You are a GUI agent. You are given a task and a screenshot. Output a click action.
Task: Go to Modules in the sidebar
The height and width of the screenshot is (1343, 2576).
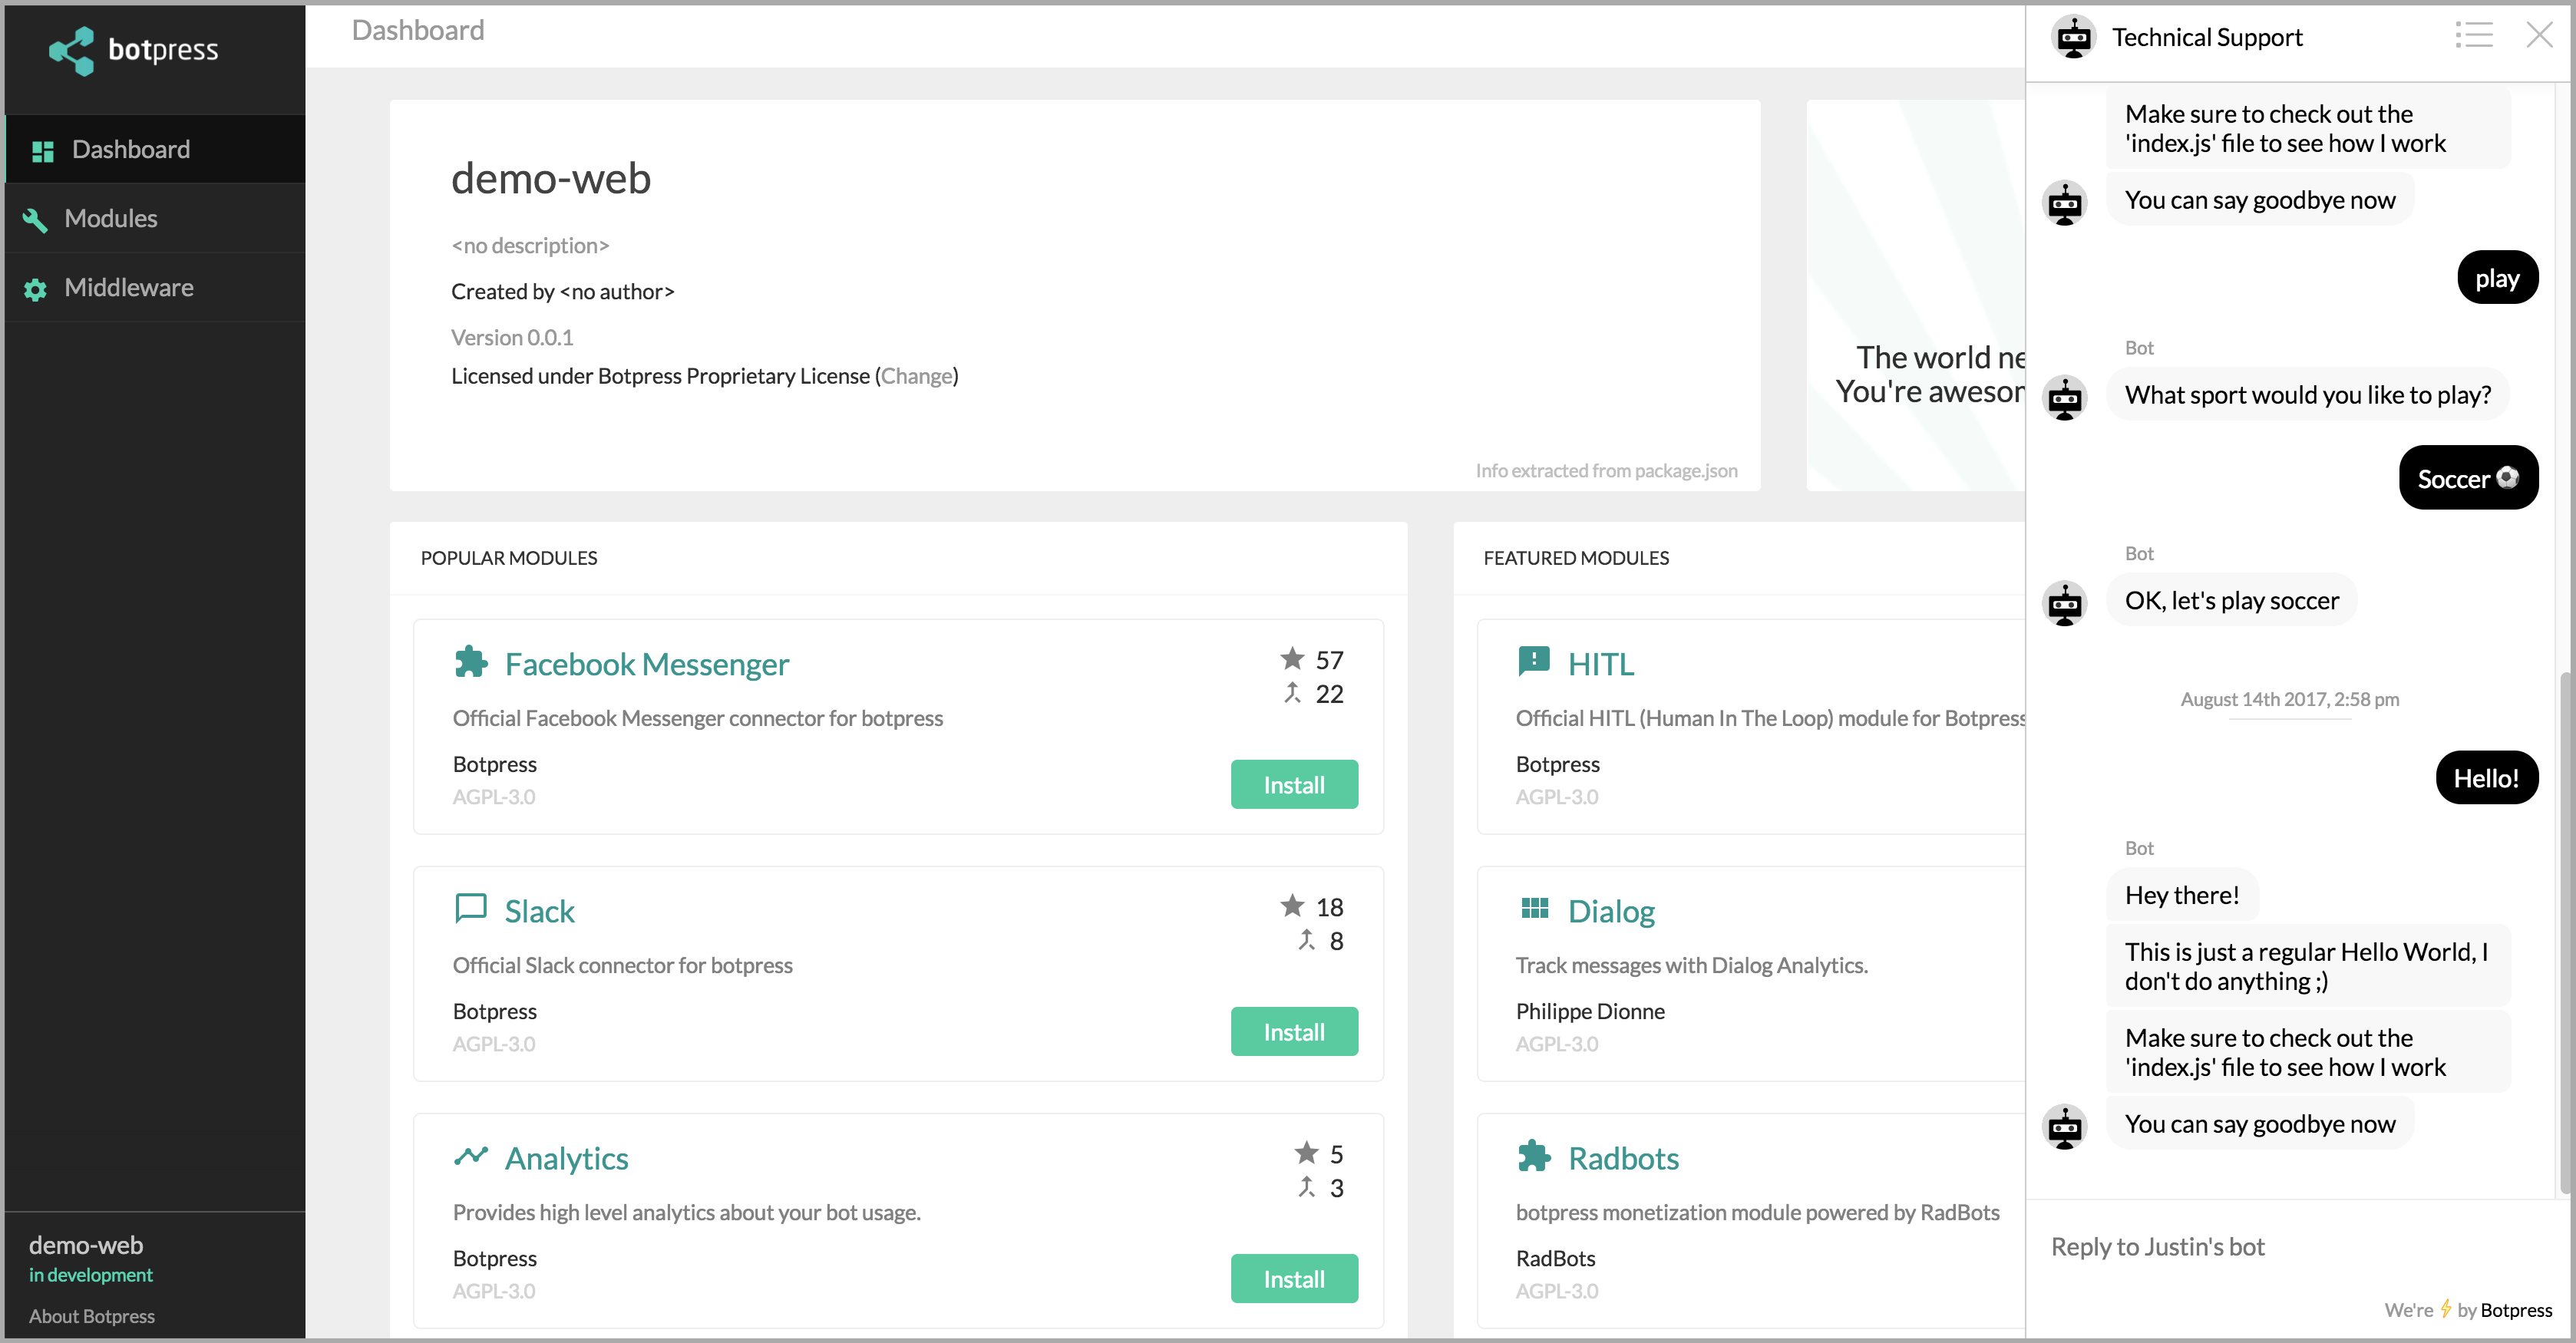(x=110, y=219)
